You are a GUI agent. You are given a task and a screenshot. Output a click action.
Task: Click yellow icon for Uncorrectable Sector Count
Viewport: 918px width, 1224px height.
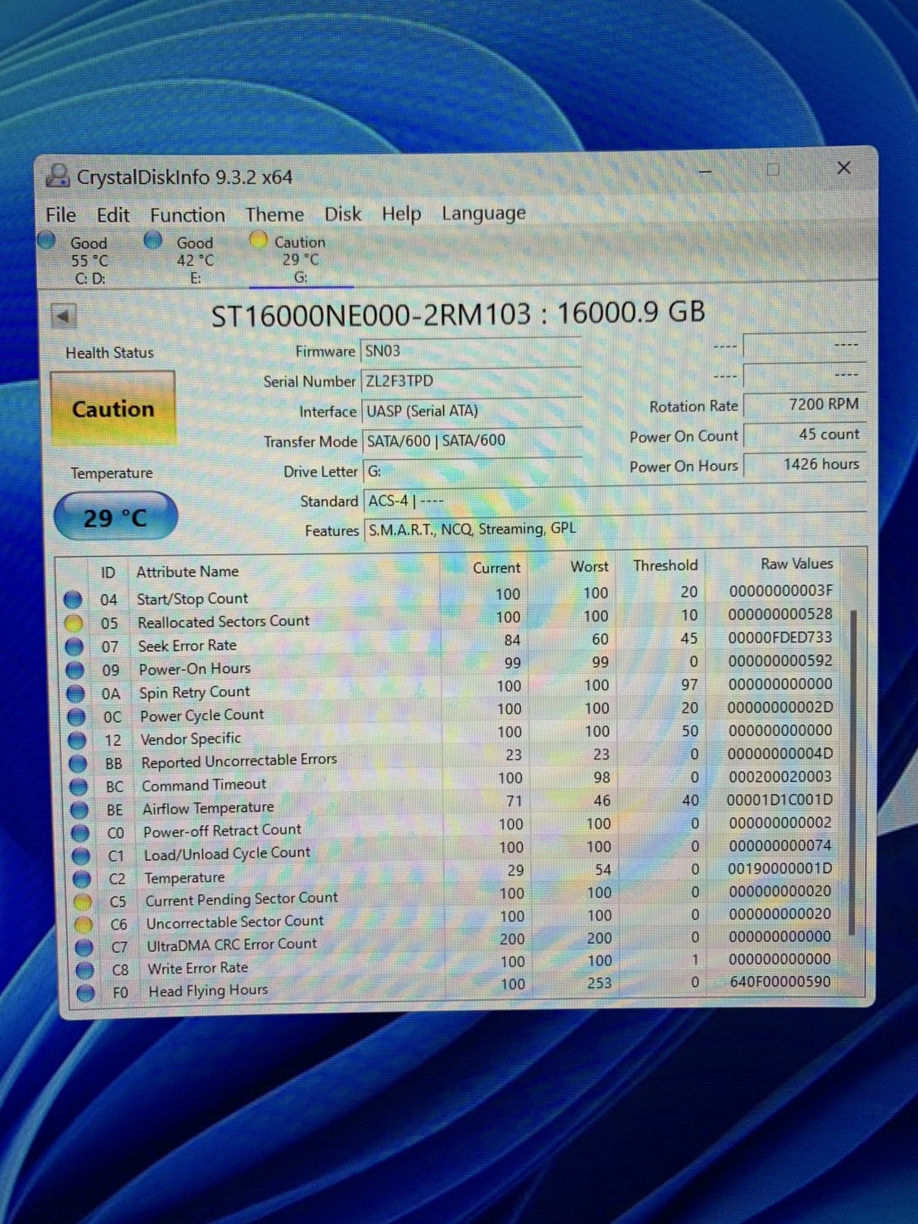pos(84,924)
